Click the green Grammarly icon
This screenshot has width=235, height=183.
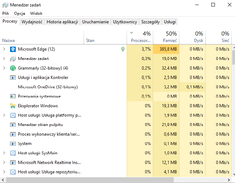13,68
